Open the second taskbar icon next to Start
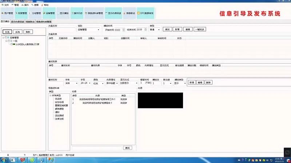Viewport: 291px width, 163px height. 13,160
